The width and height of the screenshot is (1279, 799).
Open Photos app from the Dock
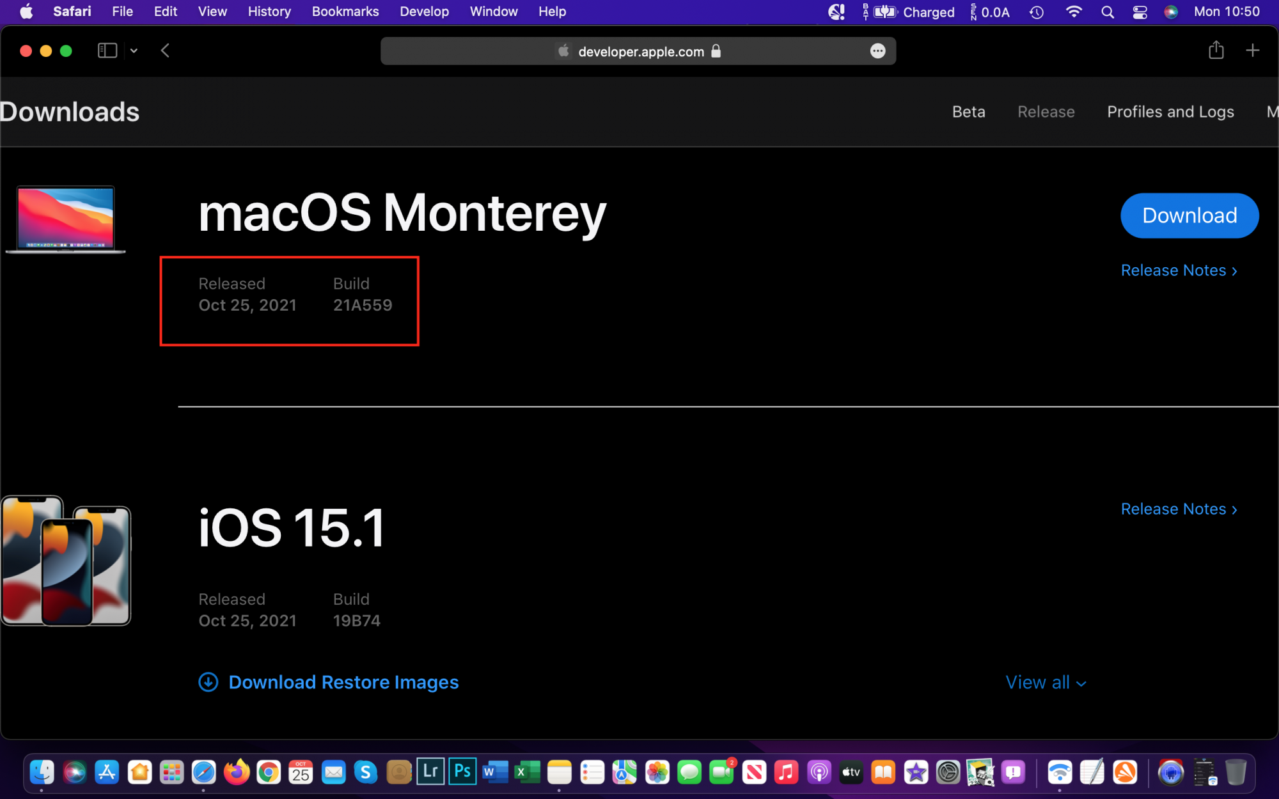[x=657, y=772]
